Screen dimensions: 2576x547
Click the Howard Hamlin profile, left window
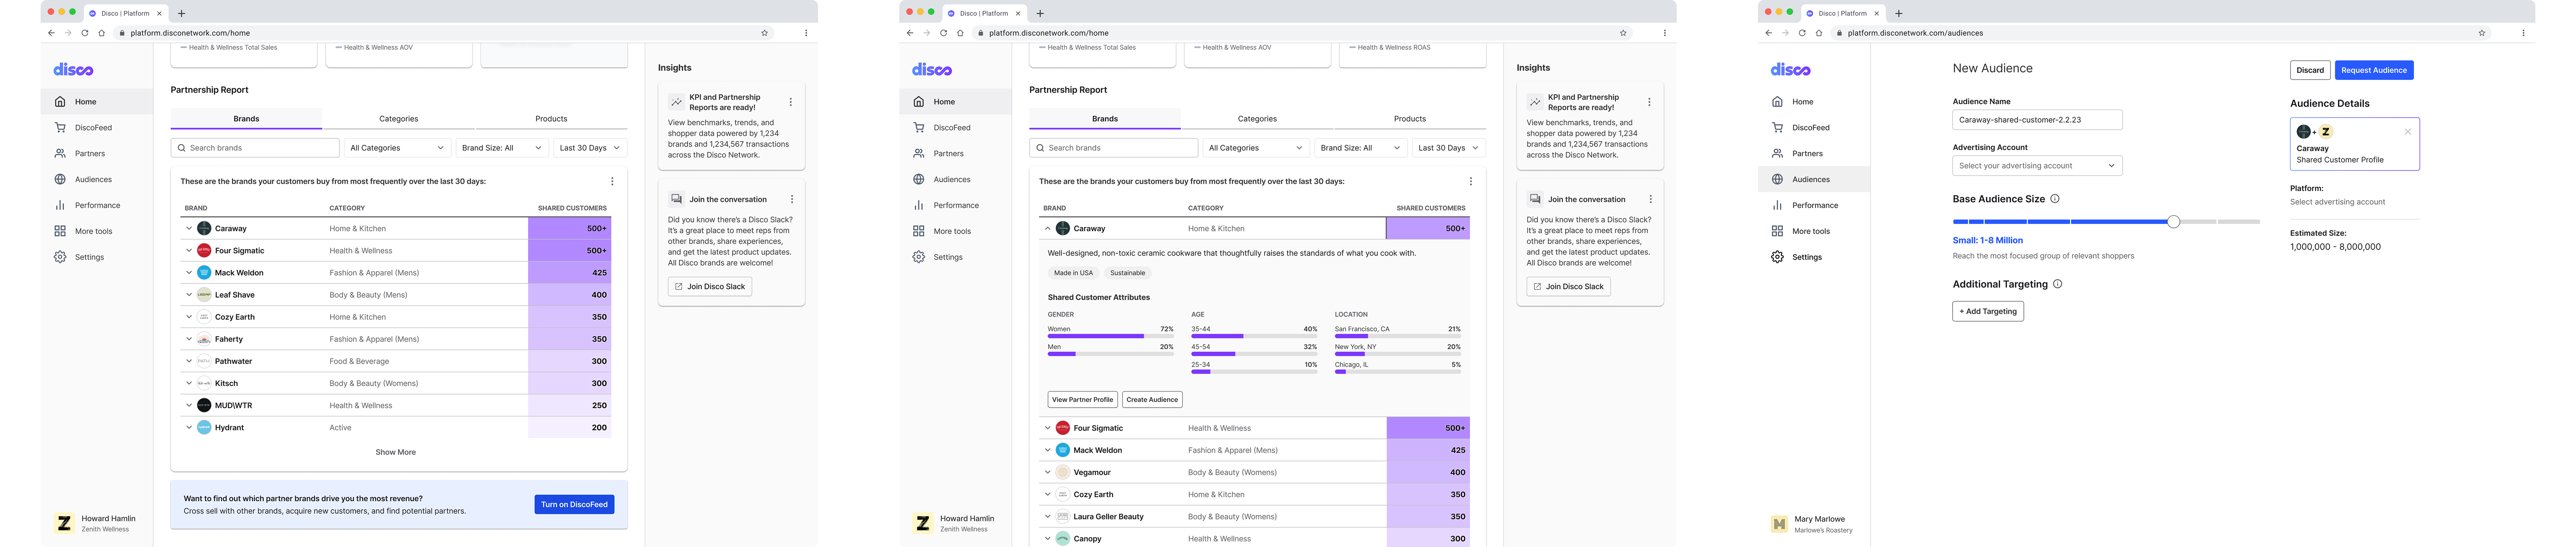click(x=95, y=524)
